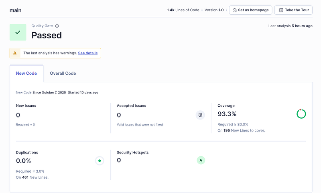Viewport: 321px width, 193px height.
Task: Click the 461 New Lines text
Action: tap(32, 177)
